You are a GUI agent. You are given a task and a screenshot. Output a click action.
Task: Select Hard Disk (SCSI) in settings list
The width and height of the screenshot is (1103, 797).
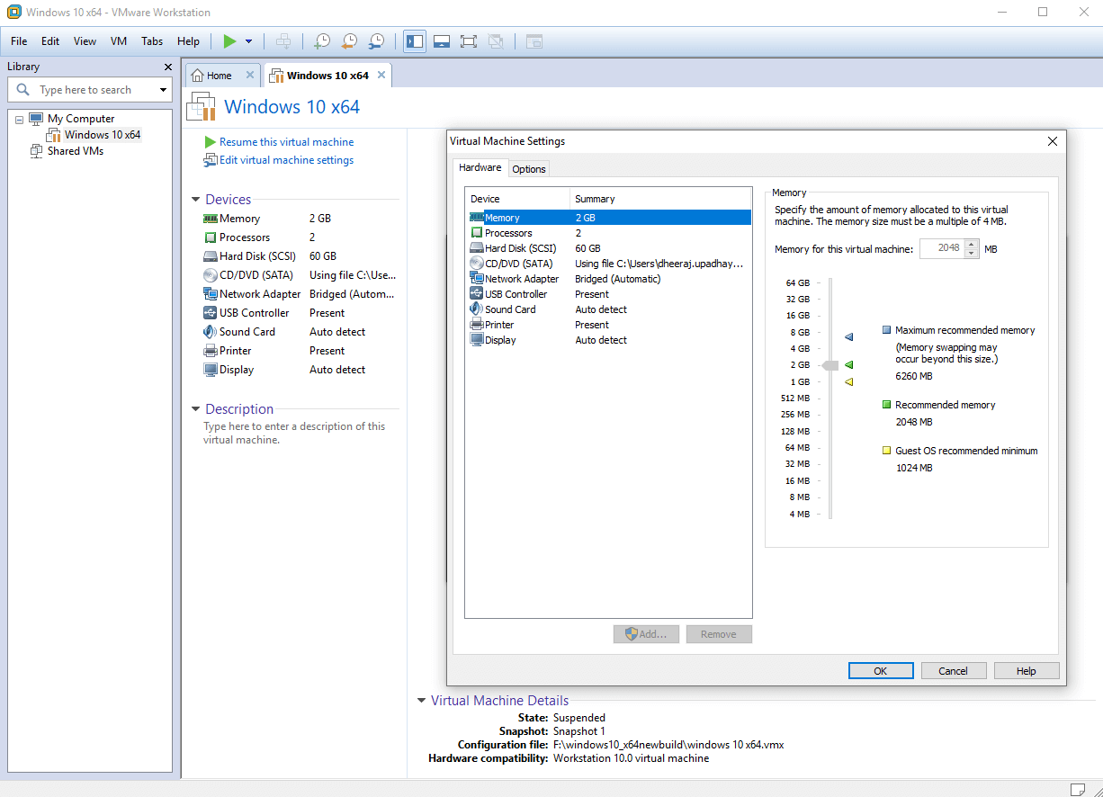point(609,248)
